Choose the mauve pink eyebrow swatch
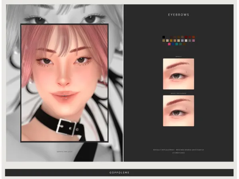 tap(194, 41)
